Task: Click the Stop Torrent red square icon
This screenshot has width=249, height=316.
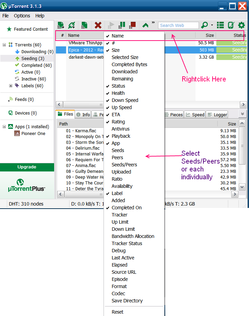Action: tap(133, 25)
